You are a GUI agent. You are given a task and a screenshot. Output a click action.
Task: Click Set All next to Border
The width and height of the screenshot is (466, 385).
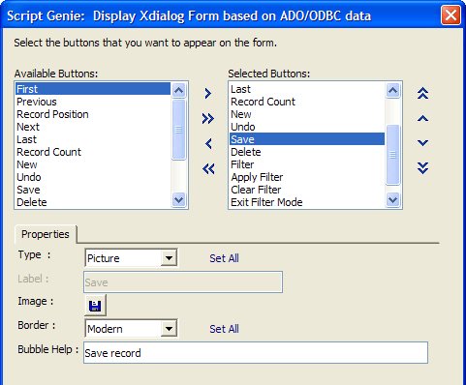(x=224, y=329)
